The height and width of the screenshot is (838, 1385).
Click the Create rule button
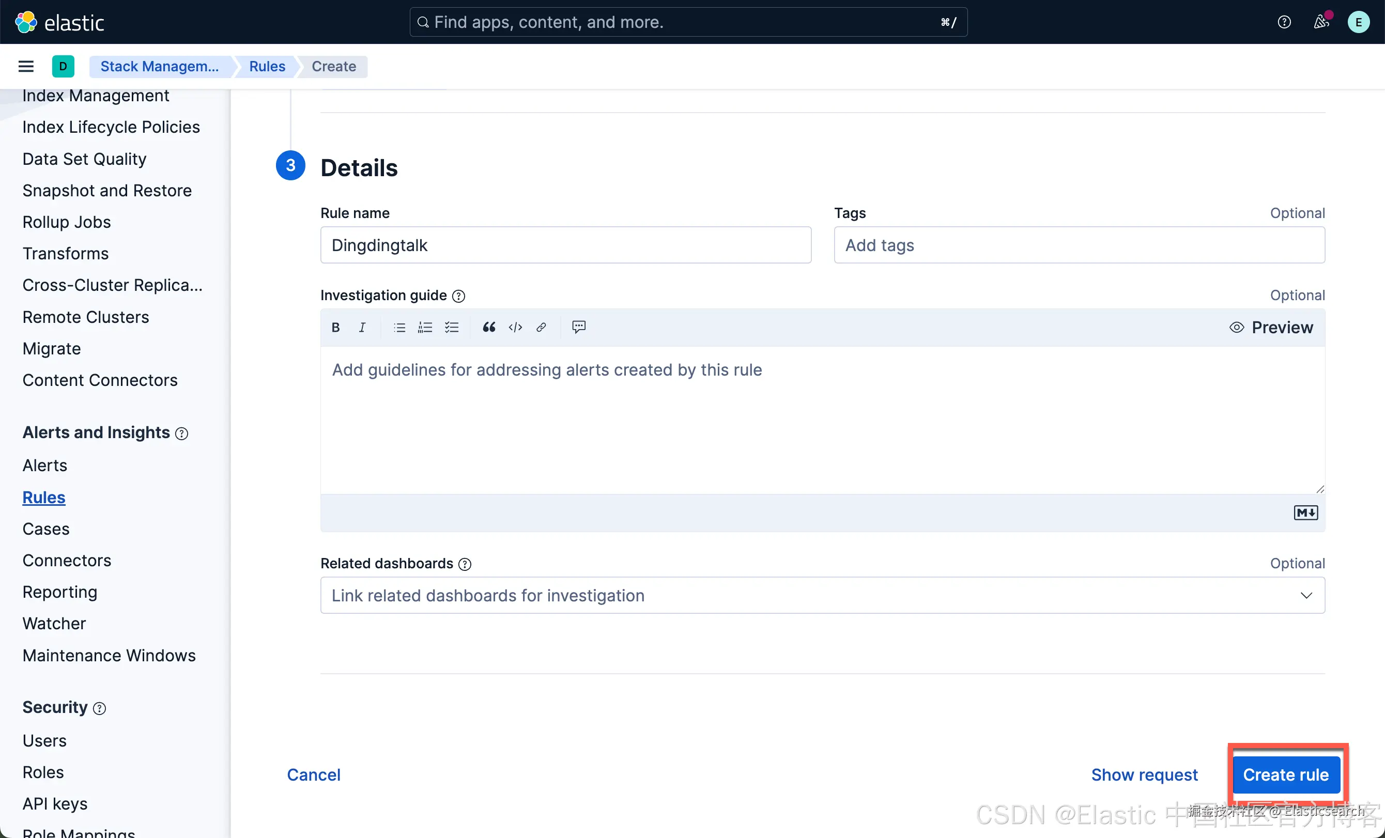(1285, 774)
